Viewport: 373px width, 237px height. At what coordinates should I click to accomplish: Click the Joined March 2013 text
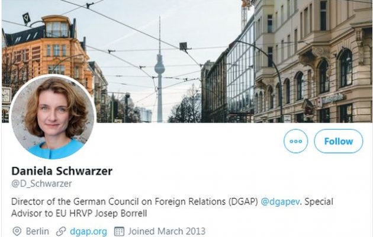tap(167, 231)
